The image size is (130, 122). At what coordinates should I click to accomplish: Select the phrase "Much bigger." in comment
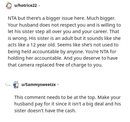(101, 18)
